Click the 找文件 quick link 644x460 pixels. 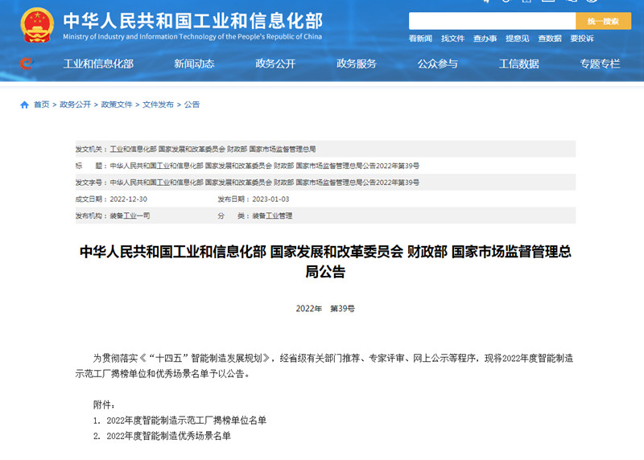point(452,39)
